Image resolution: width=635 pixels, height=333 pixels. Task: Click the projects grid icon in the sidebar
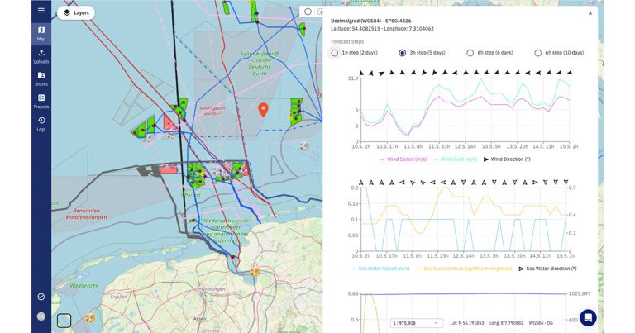pos(41,98)
